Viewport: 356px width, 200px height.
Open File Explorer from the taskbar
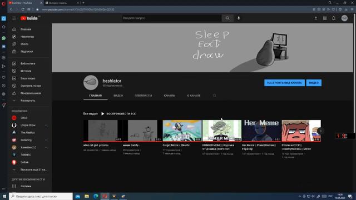(87, 196)
